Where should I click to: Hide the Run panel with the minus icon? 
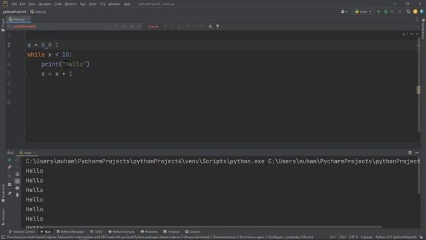point(417,153)
